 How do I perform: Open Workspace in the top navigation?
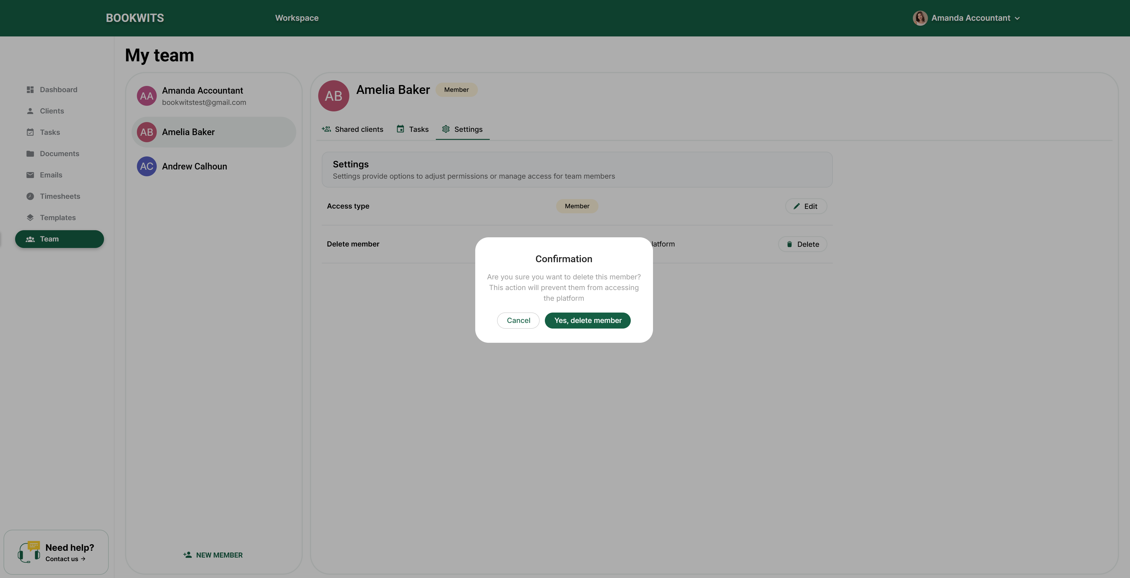coord(297,18)
